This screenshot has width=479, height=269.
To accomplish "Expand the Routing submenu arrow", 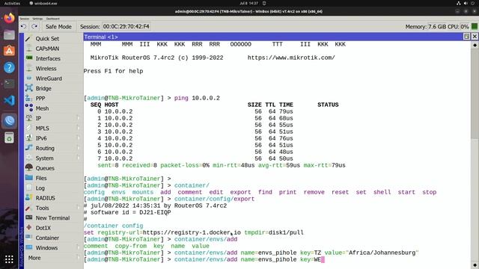I will click(x=78, y=148).
